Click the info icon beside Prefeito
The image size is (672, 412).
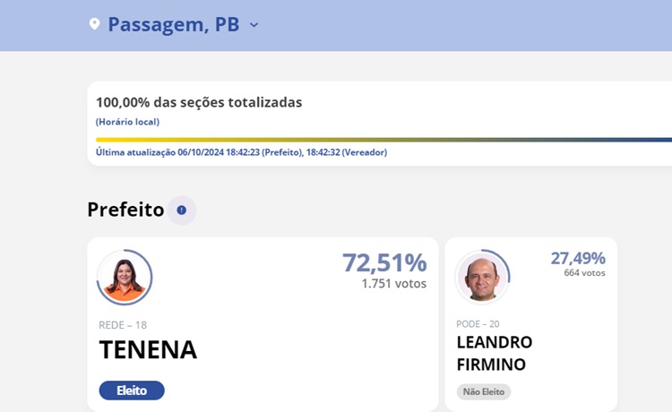[x=182, y=210]
